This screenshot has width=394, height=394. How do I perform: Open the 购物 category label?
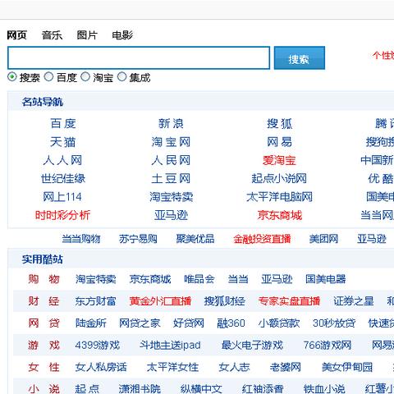point(44,279)
